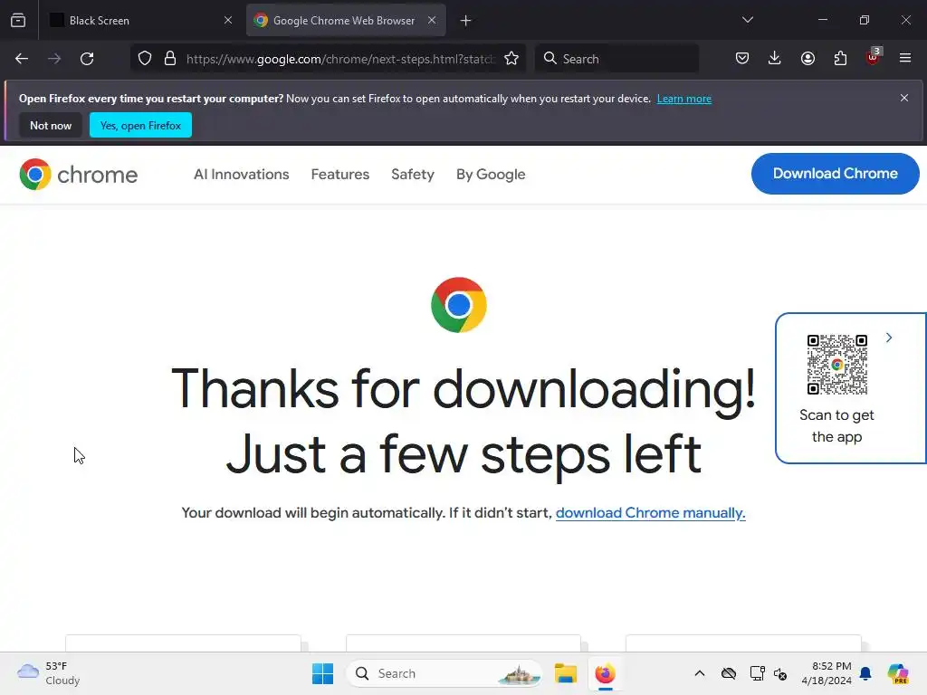Open Windows Start menu

tap(323, 673)
